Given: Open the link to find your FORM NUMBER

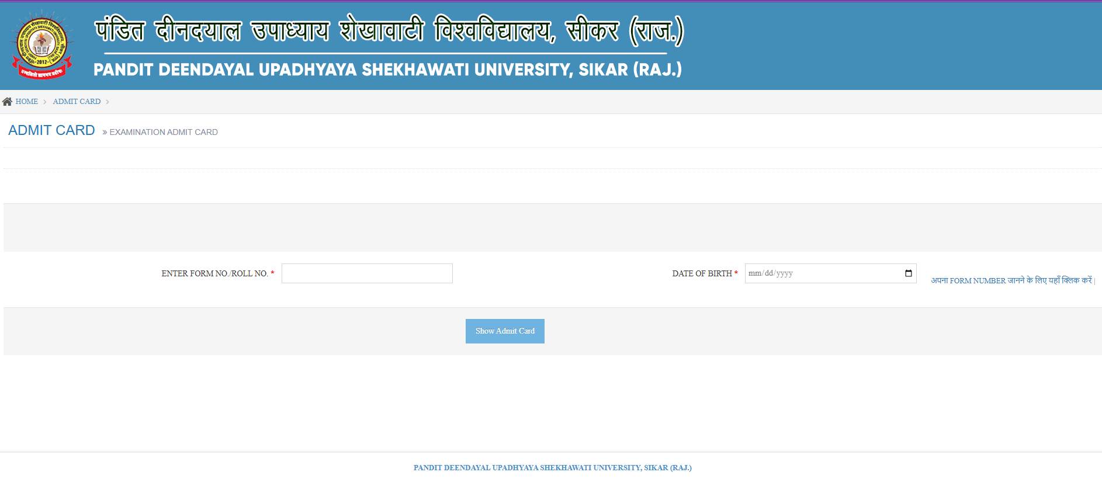Looking at the screenshot, I should click(1013, 280).
